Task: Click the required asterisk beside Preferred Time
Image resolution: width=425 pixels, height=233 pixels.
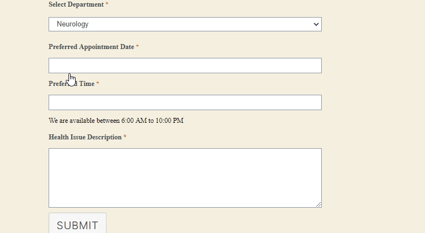Action: tap(98, 83)
